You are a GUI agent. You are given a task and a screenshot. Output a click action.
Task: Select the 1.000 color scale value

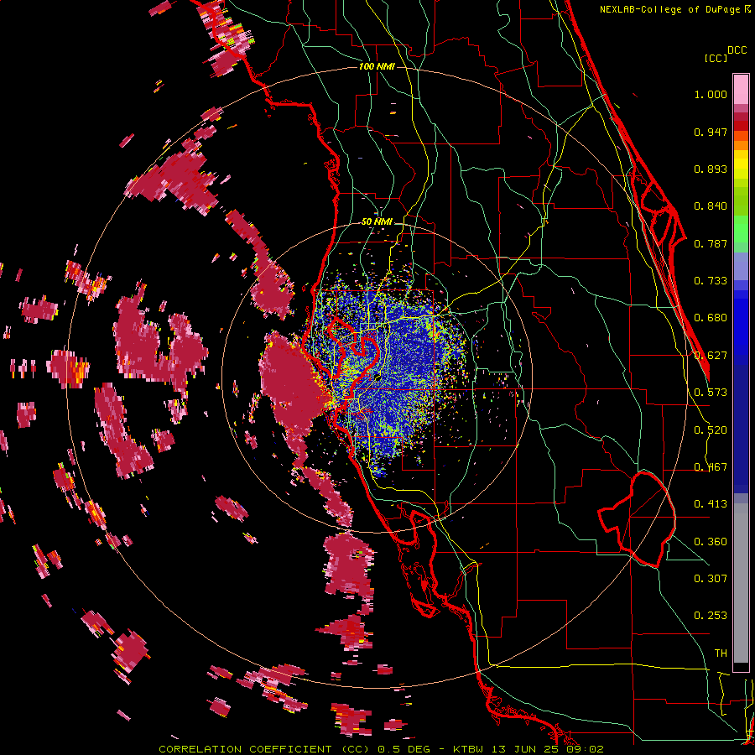pos(711,94)
